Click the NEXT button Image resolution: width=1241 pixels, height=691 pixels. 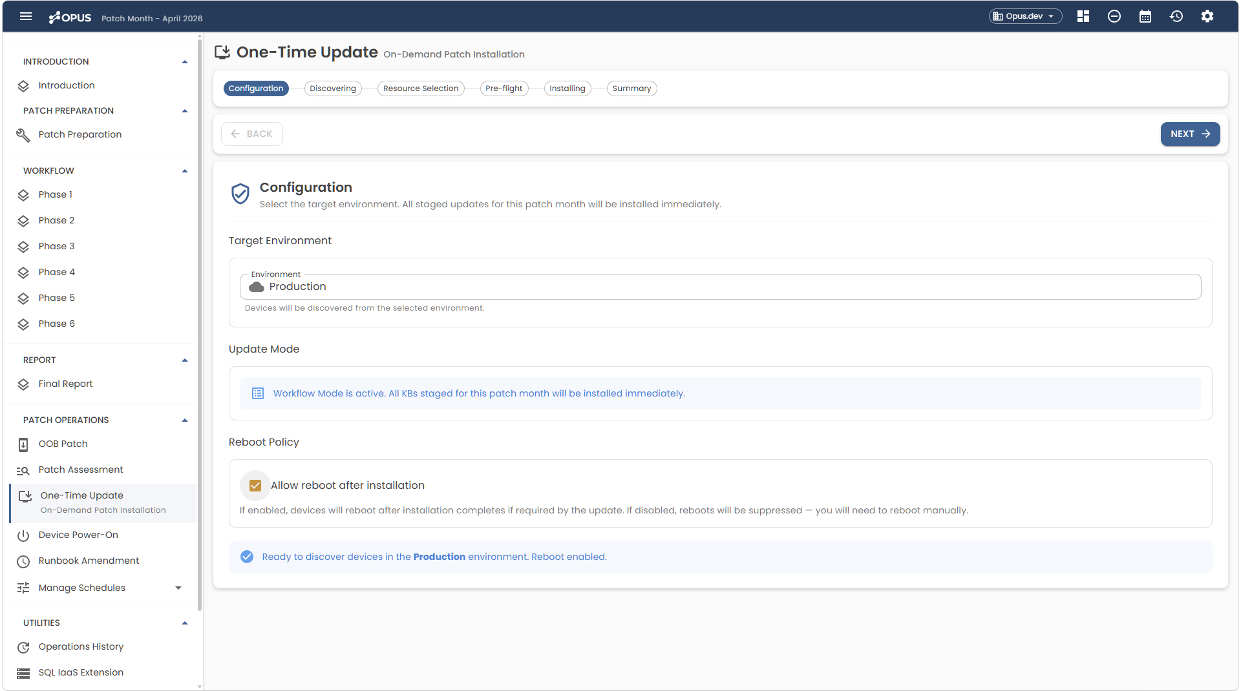(x=1190, y=134)
